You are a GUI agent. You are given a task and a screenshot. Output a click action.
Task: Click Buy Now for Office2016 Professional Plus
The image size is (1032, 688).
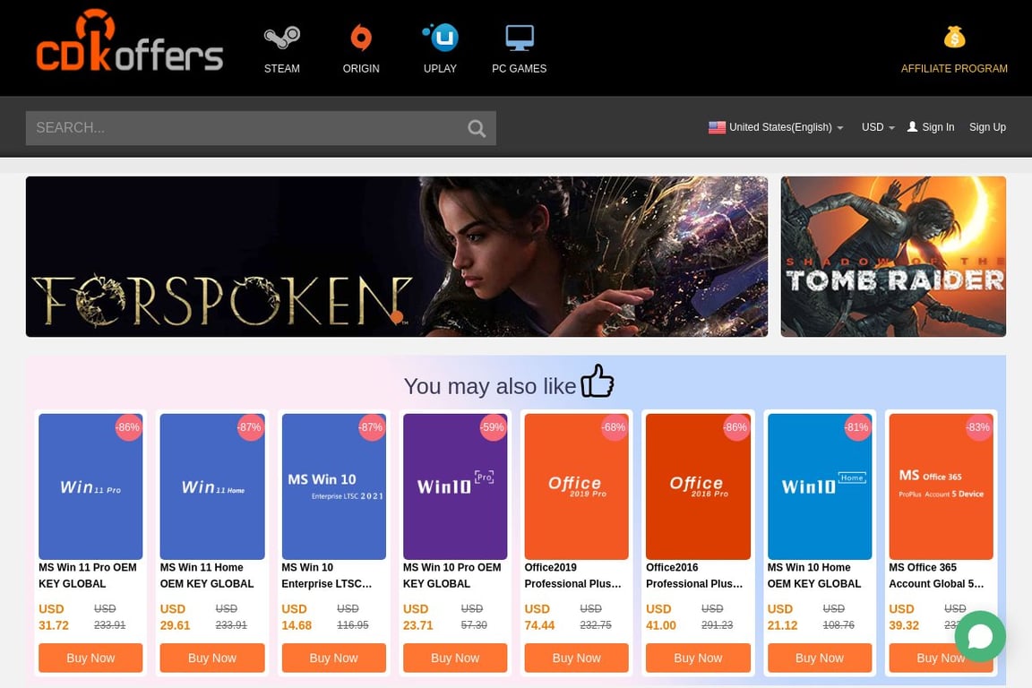pos(698,658)
